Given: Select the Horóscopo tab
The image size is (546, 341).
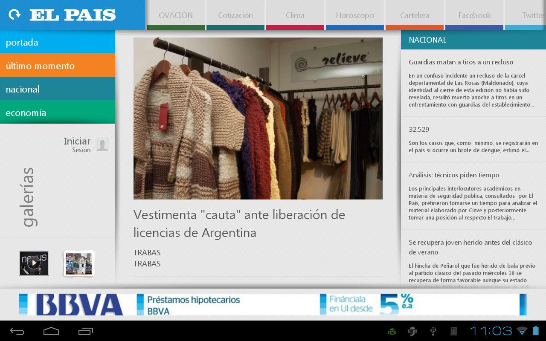Looking at the screenshot, I should click(354, 15).
